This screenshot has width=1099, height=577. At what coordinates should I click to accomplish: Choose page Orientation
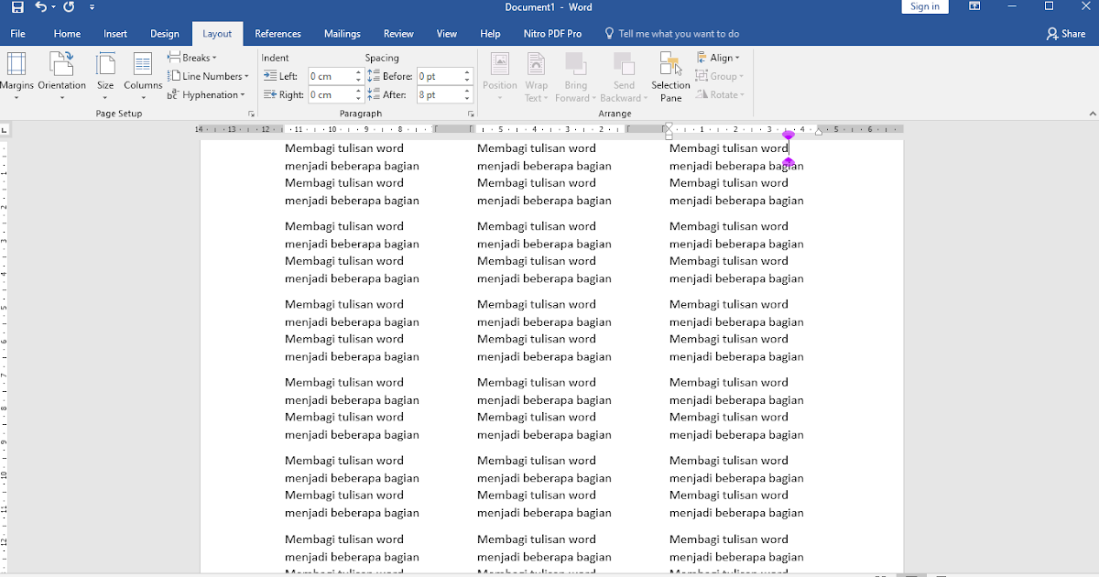coord(62,76)
